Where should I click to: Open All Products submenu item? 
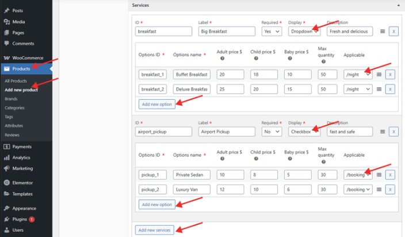(x=16, y=81)
